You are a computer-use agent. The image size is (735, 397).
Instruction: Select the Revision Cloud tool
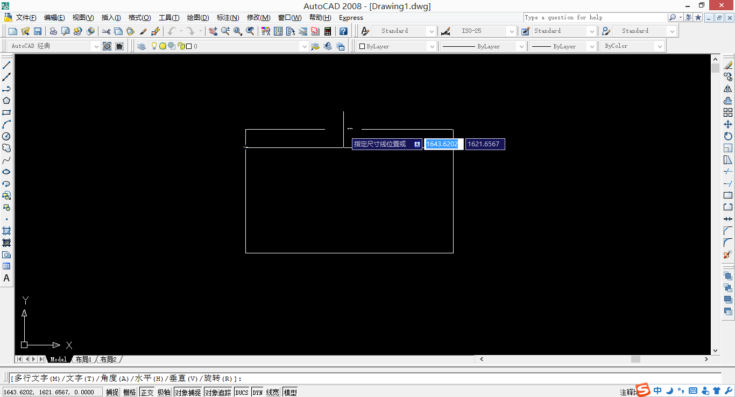click(x=7, y=148)
